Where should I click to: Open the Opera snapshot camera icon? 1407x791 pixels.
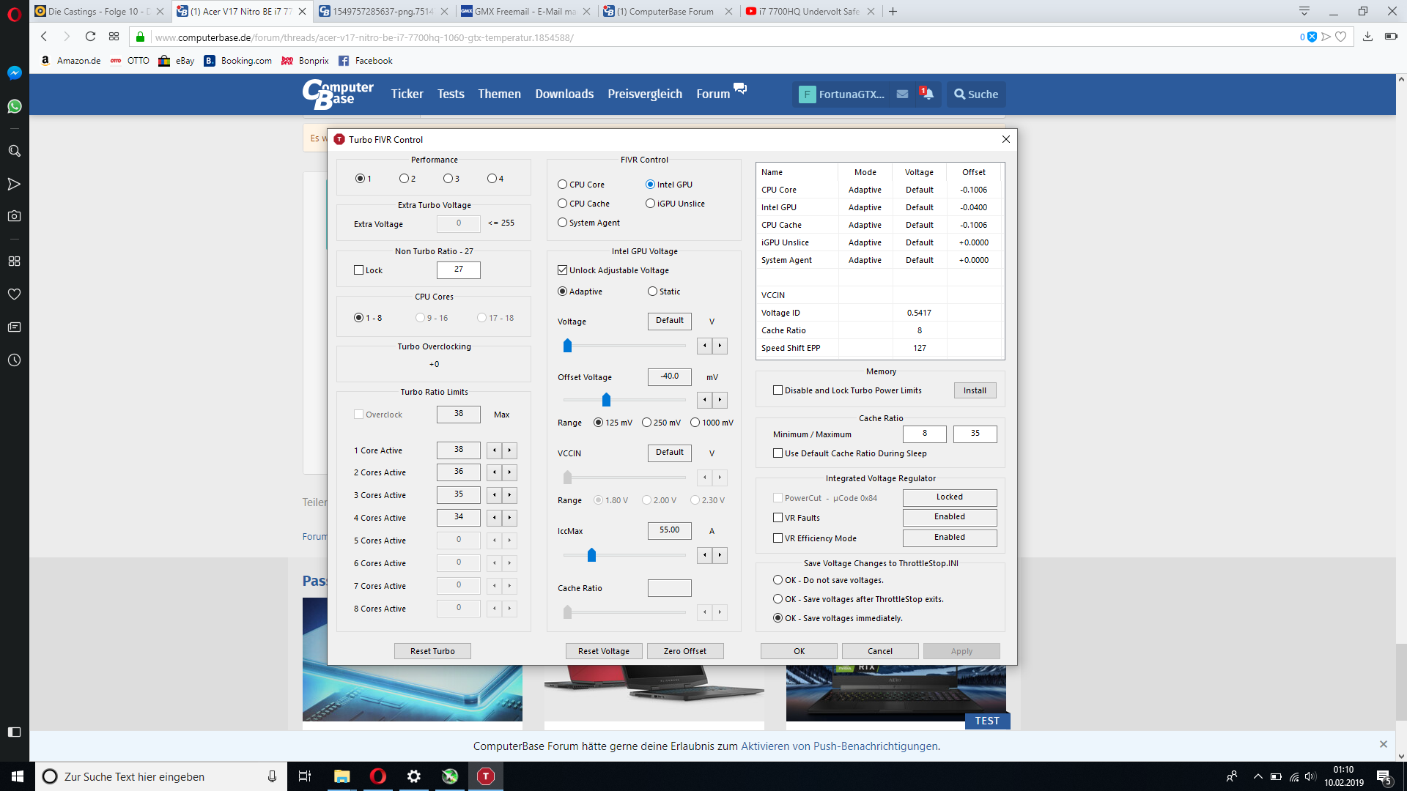(14, 216)
